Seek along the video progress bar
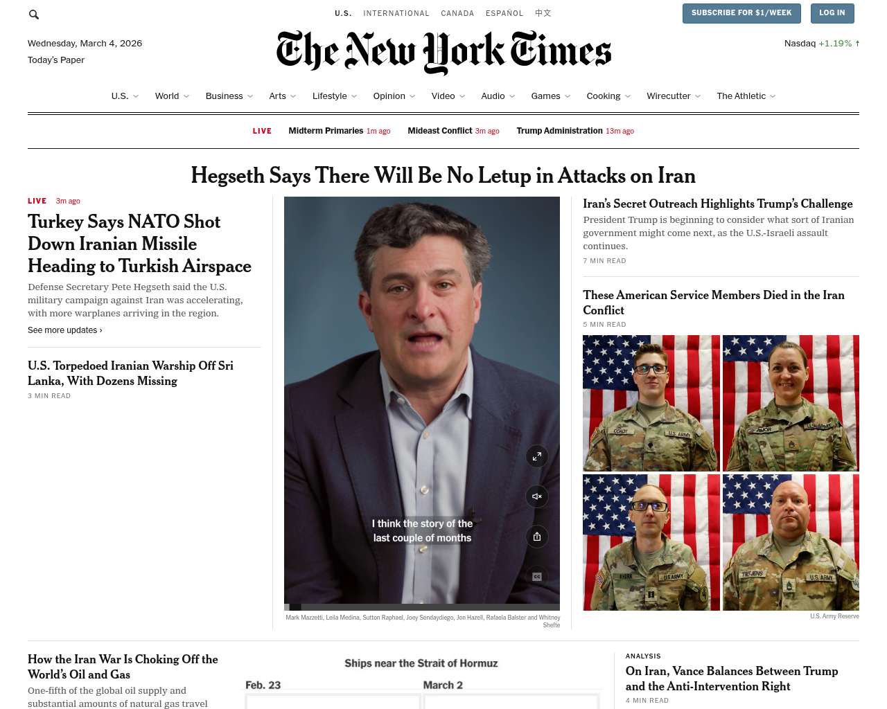Viewport: 887px width, 709px height. pos(422,607)
